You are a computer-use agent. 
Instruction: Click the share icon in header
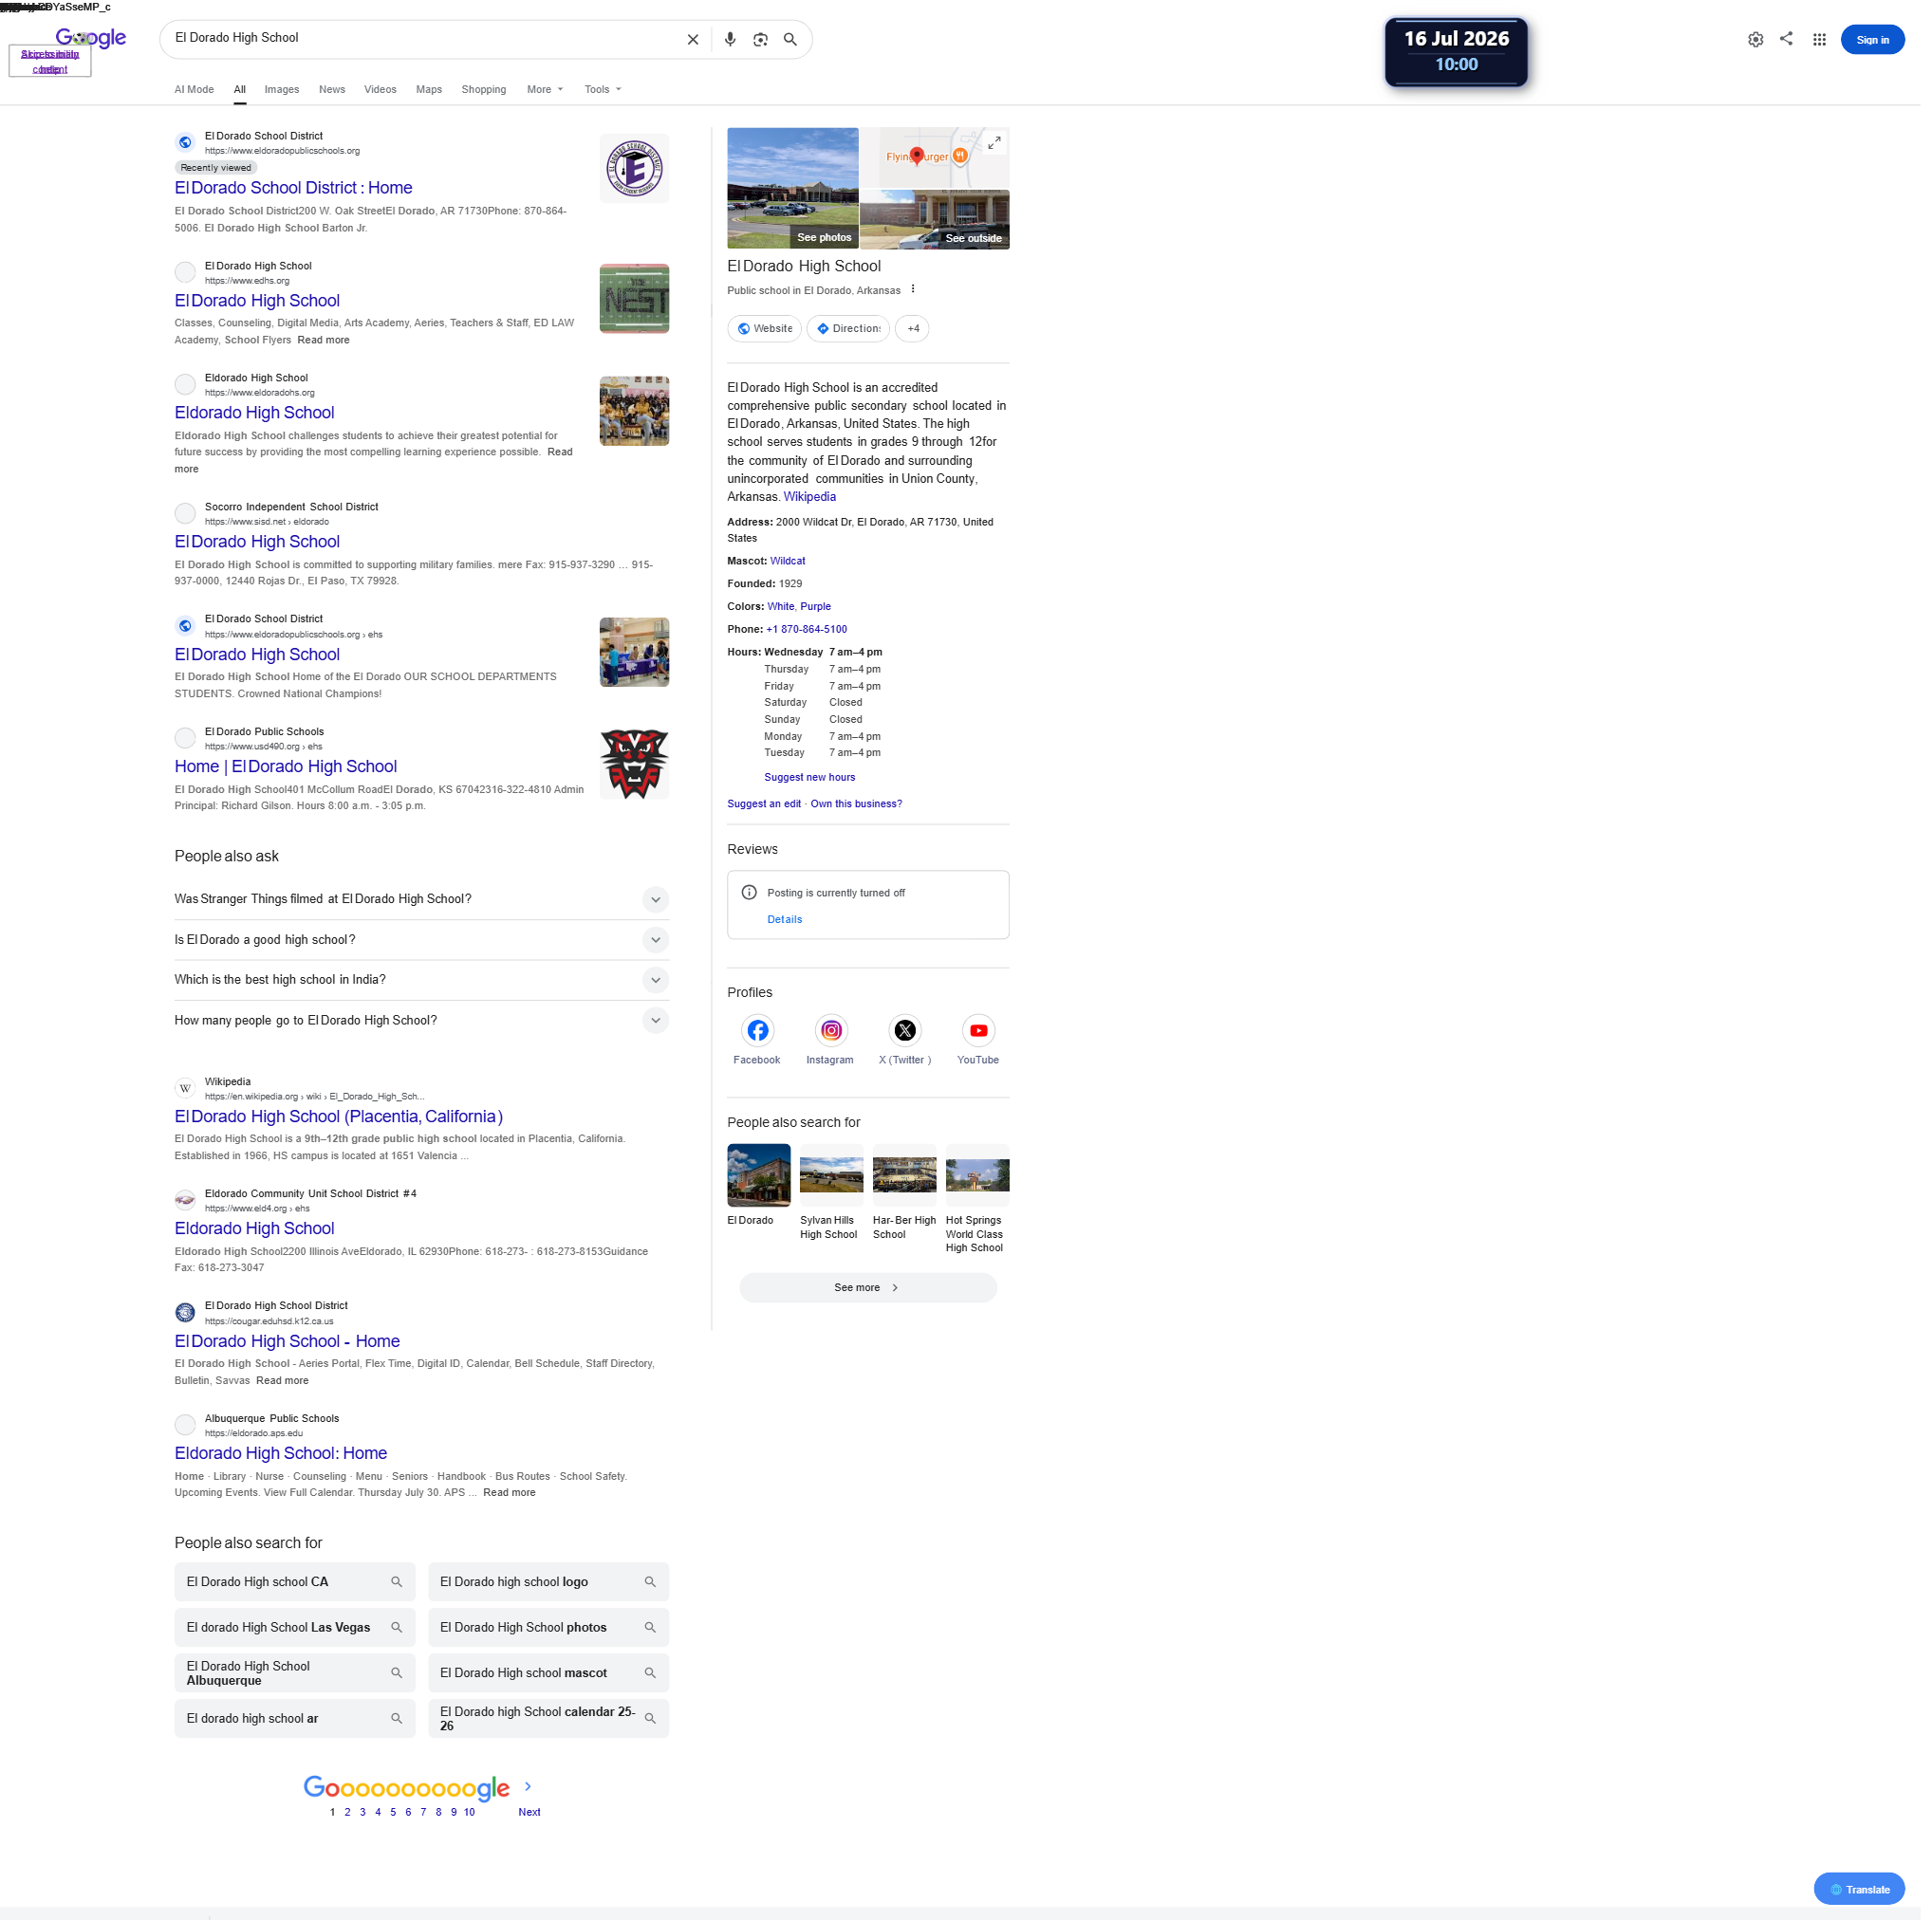coord(1796,39)
